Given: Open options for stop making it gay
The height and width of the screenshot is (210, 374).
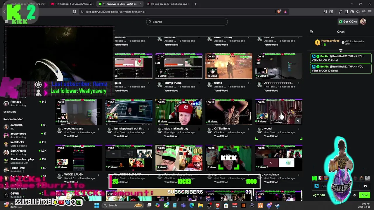Looking at the screenshot, I should pos(199,129).
